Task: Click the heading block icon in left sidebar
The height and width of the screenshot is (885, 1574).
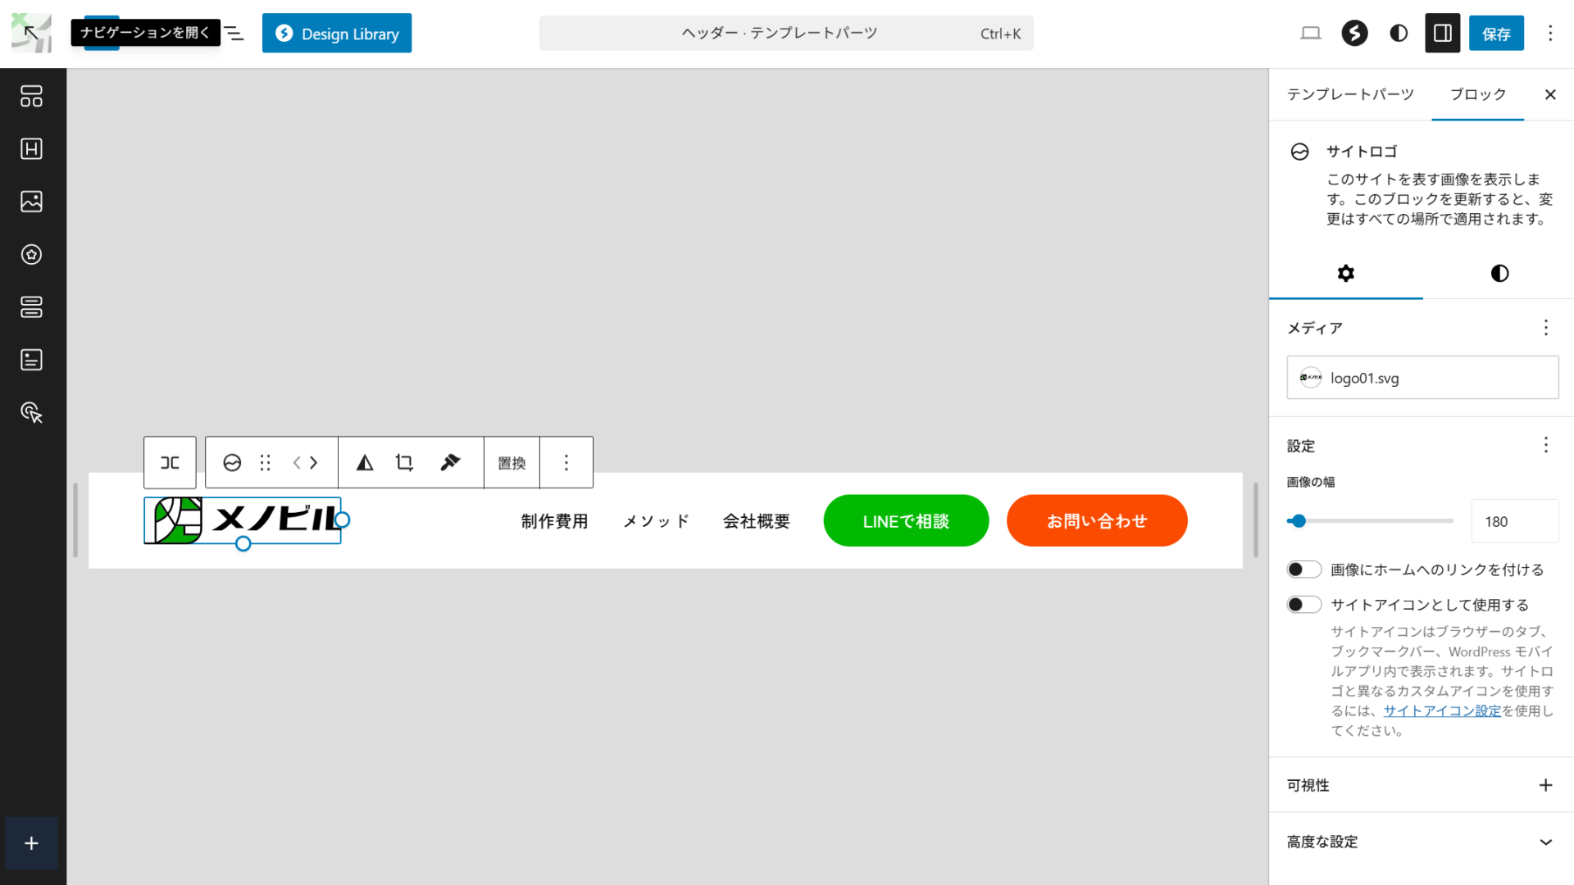Action: point(31,149)
